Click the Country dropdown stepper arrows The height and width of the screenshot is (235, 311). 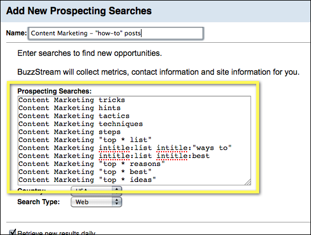(117, 189)
